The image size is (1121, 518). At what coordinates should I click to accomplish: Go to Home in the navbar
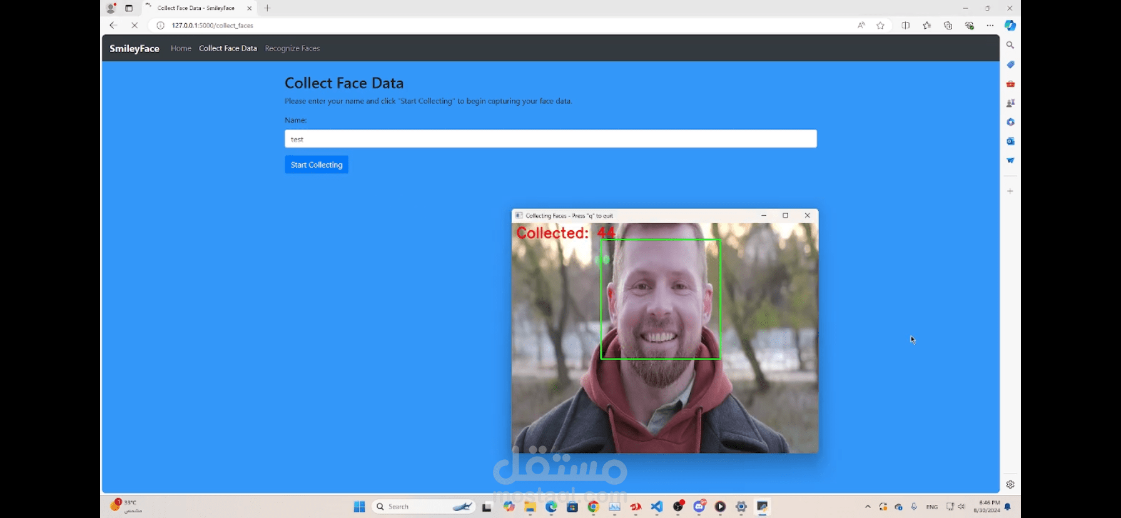(x=181, y=48)
